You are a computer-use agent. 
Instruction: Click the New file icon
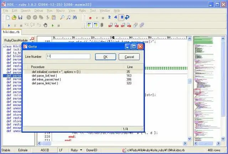click(8, 17)
